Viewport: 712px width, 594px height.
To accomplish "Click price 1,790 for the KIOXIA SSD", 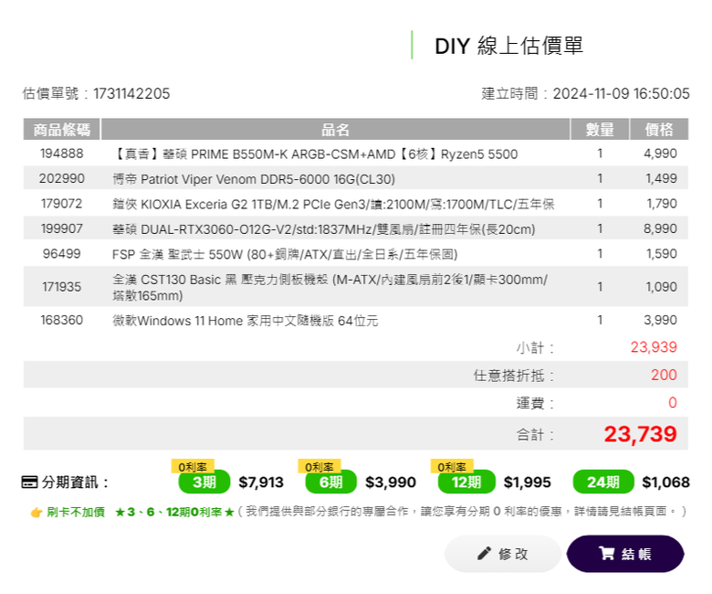I will click(x=662, y=204).
